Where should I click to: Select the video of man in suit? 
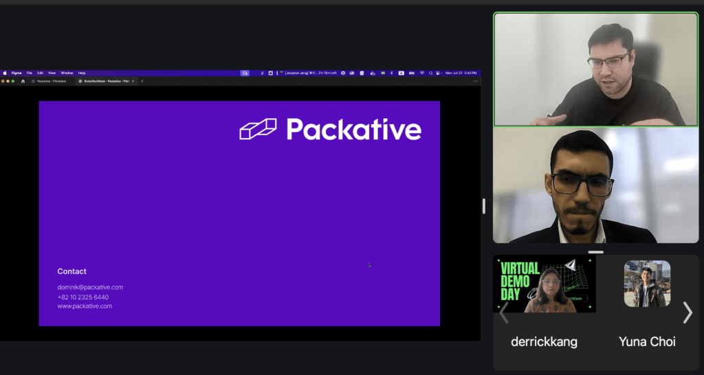(x=596, y=185)
